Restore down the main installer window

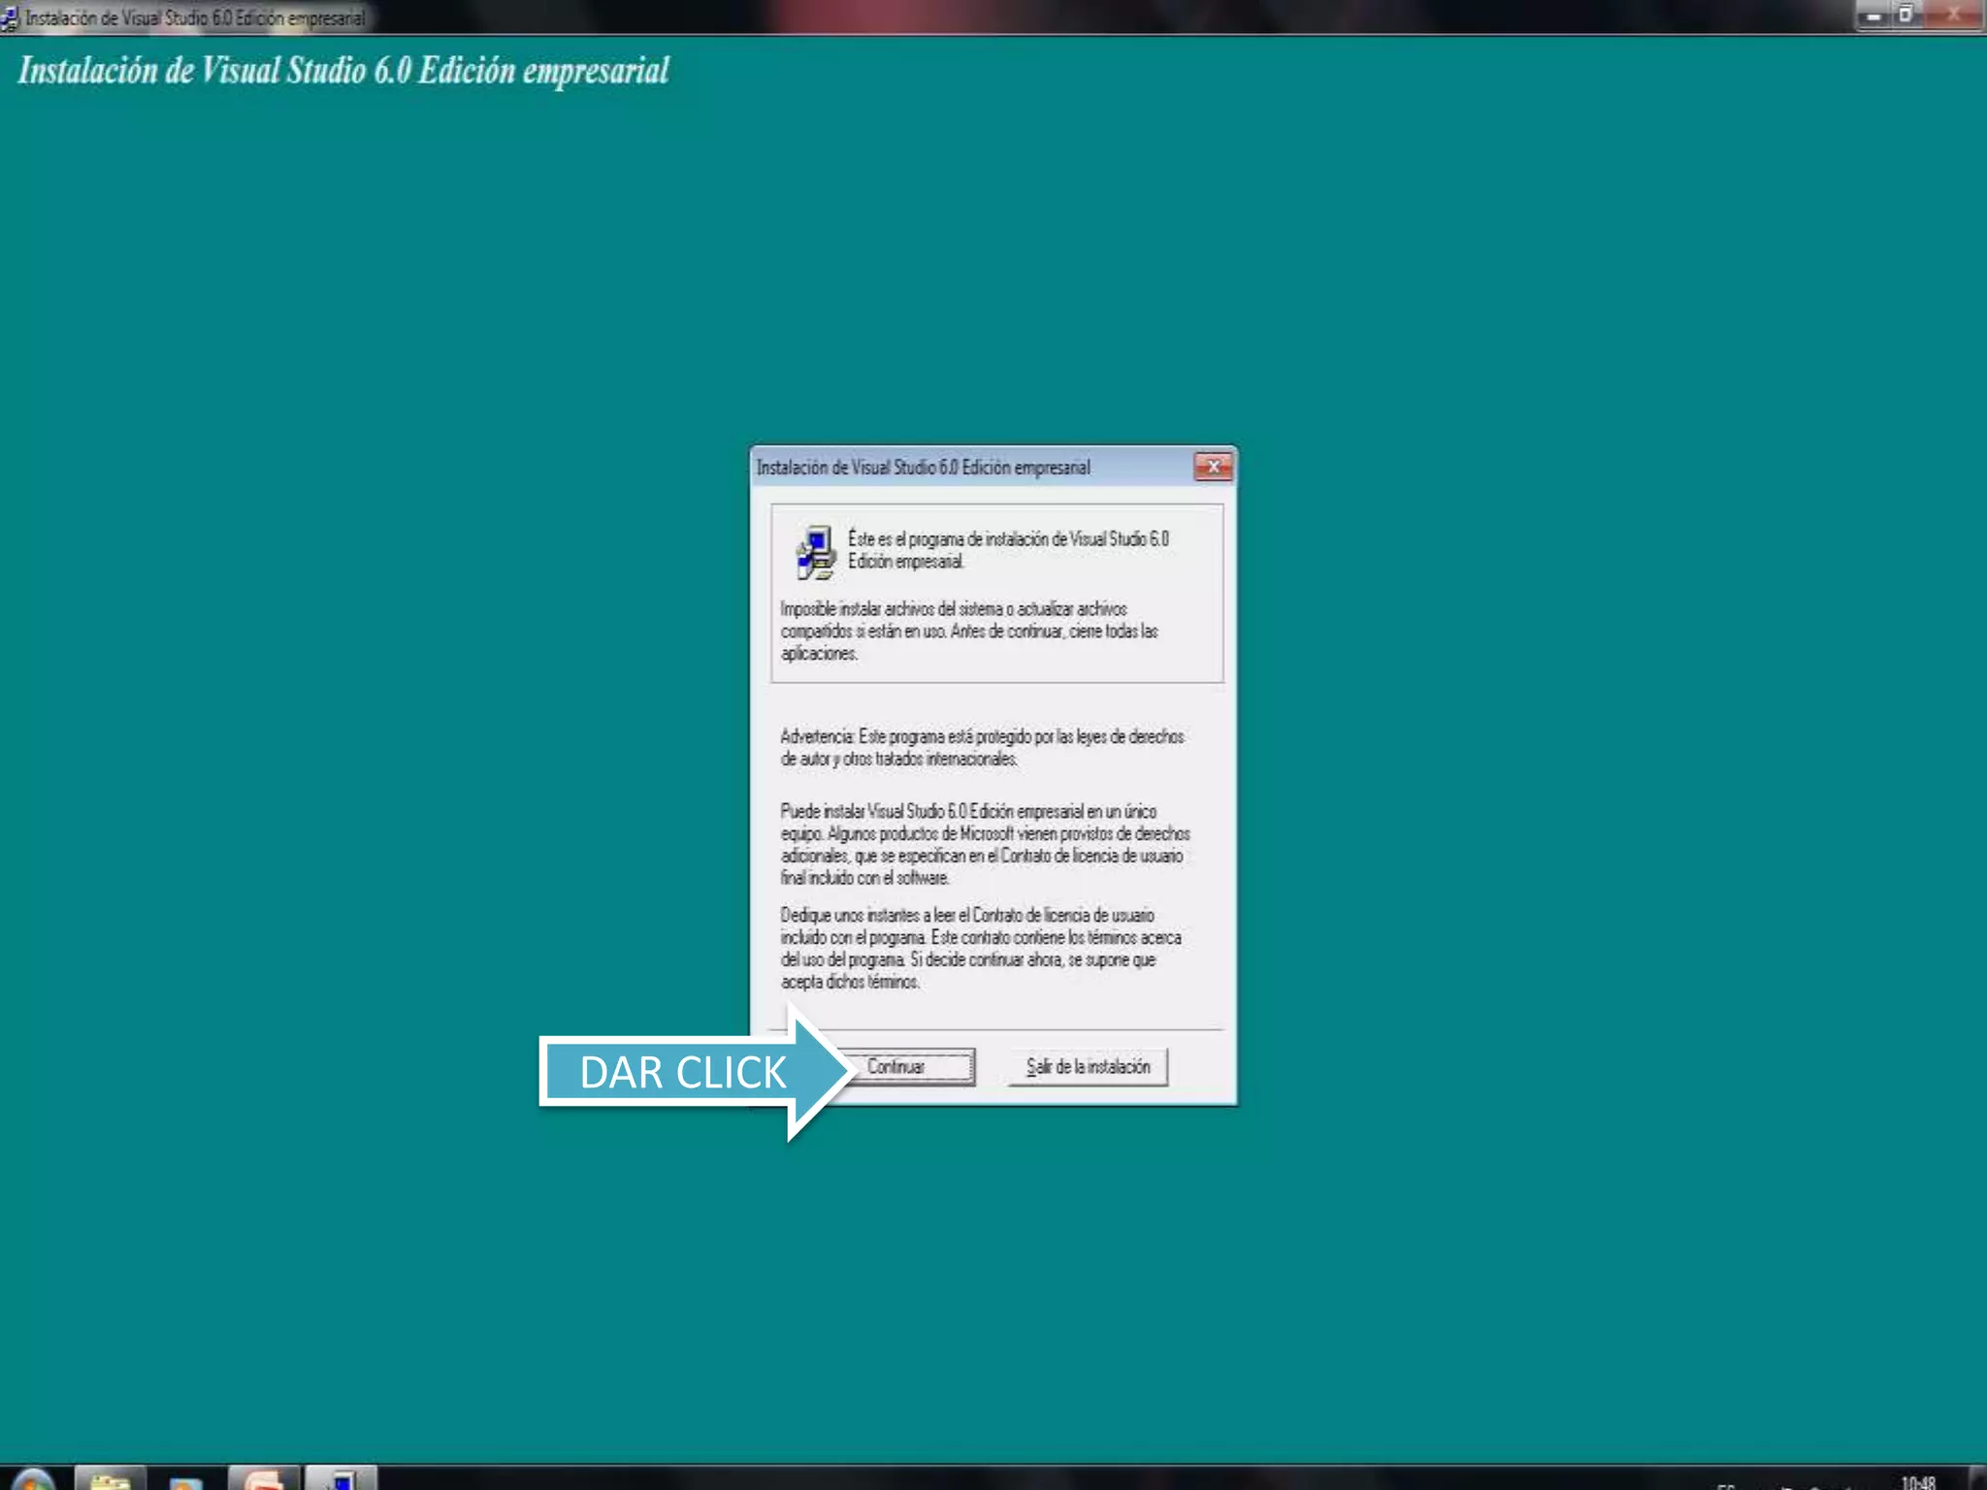(1906, 16)
